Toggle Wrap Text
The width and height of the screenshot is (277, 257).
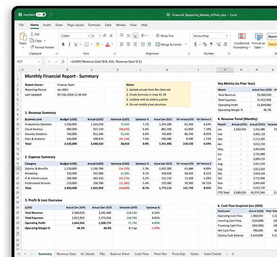(165, 36)
